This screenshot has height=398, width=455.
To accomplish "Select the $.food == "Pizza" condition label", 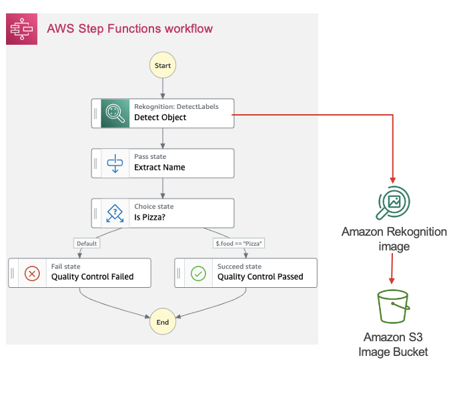I will tap(239, 244).
